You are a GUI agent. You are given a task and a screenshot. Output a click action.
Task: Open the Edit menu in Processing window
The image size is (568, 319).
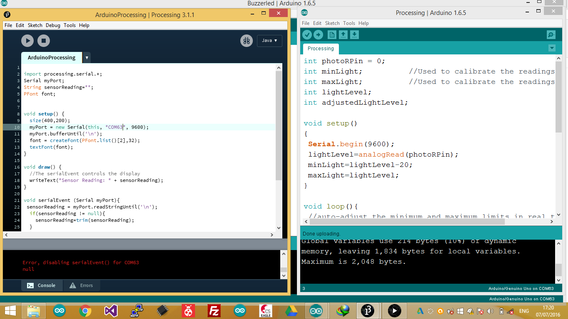pos(20,25)
